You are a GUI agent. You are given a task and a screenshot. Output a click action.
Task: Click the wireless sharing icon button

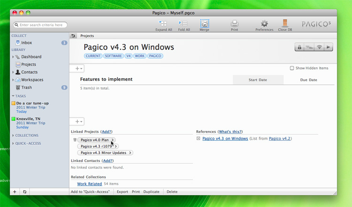[x=319, y=47]
